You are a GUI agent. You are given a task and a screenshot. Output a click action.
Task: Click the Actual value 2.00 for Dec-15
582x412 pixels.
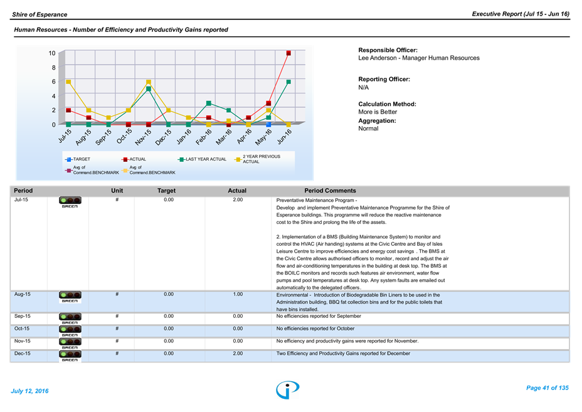tap(238, 353)
